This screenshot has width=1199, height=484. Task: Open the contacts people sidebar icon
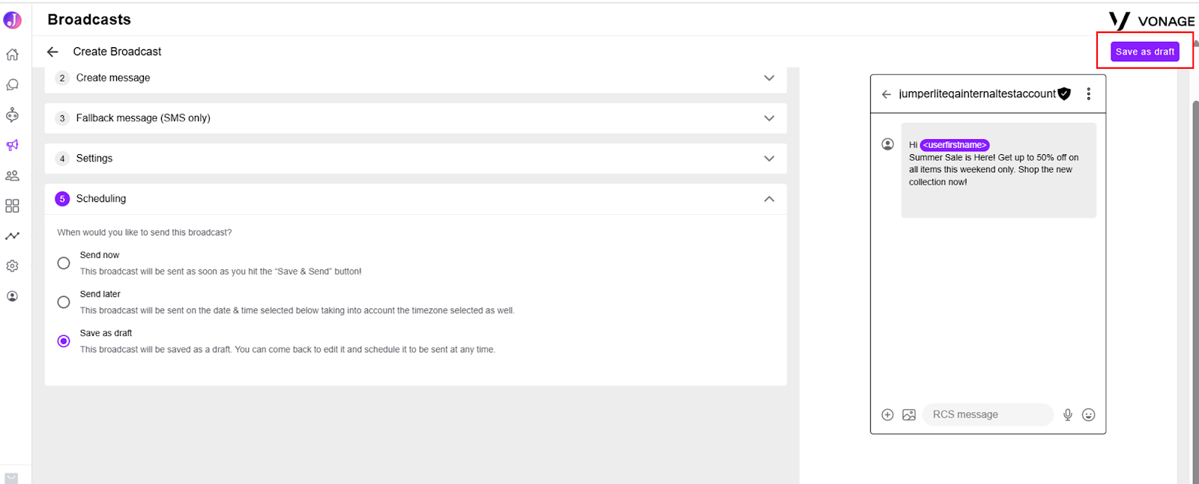click(x=12, y=176)
